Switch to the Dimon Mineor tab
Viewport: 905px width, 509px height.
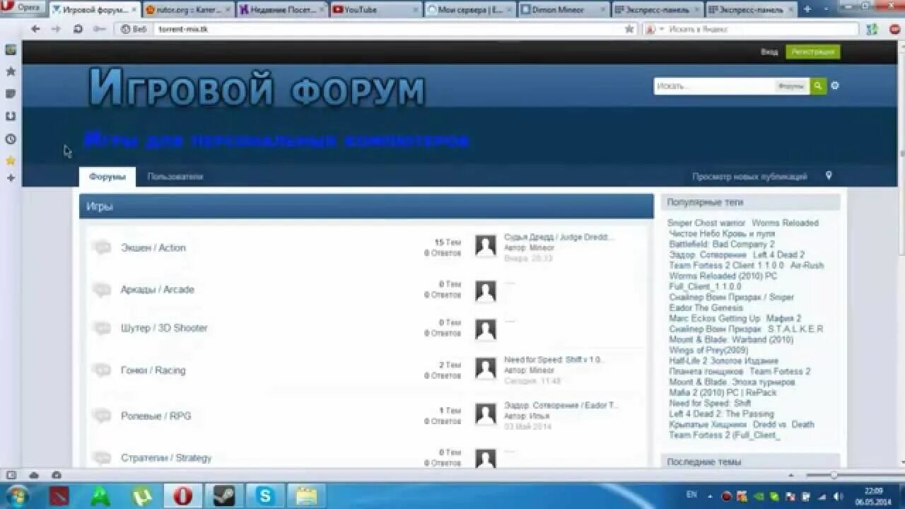click(x=562, y=10)
